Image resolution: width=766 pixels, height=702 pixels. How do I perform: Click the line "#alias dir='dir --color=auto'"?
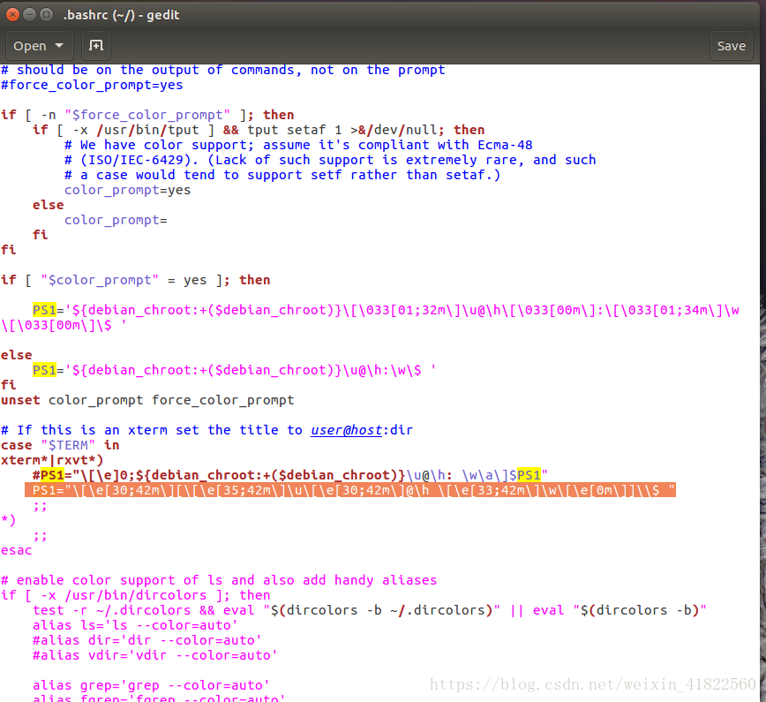tap(147, 640)
